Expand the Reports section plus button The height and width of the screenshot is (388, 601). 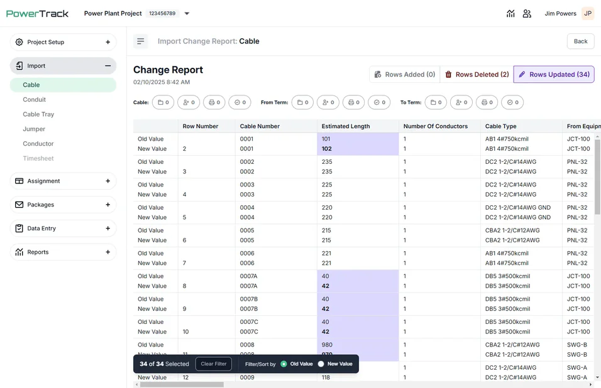[108, 252]
